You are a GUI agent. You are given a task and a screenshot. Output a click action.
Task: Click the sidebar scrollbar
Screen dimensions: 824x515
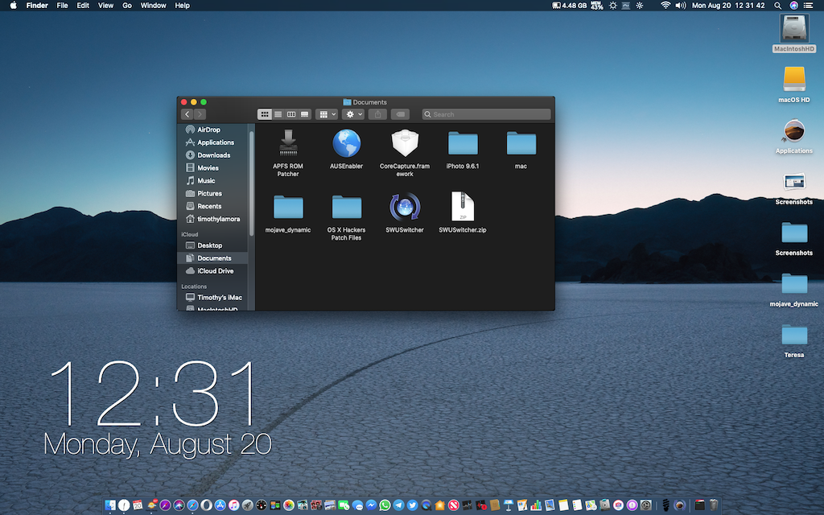coord(252,183)
